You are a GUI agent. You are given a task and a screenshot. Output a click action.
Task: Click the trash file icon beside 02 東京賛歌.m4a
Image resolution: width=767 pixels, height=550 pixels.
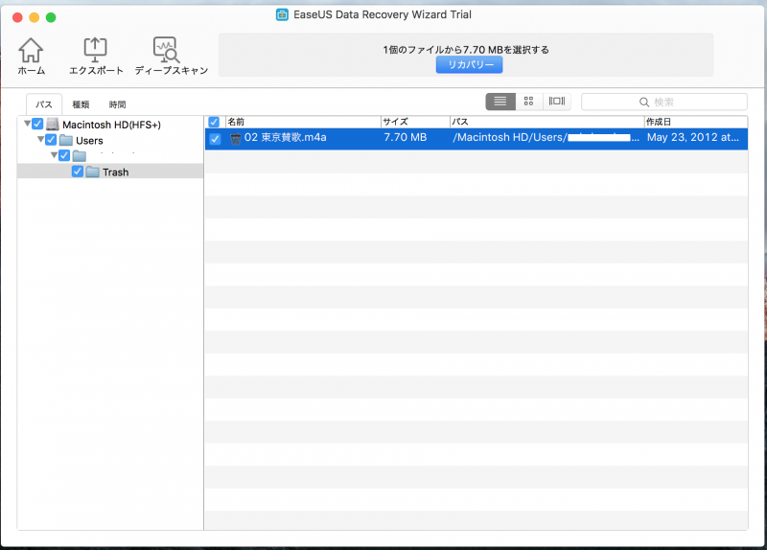[x=236, y=139]
